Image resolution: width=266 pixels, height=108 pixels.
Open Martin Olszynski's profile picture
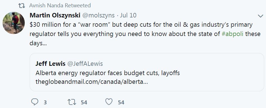pos(13,23)
